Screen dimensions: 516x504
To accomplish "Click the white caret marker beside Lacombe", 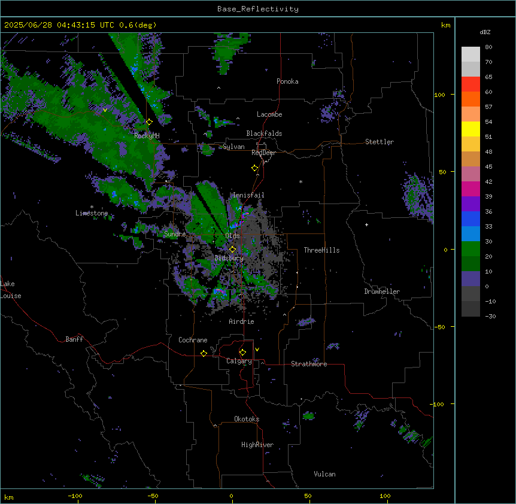I will pyautogui.click(x=238, y=119).
